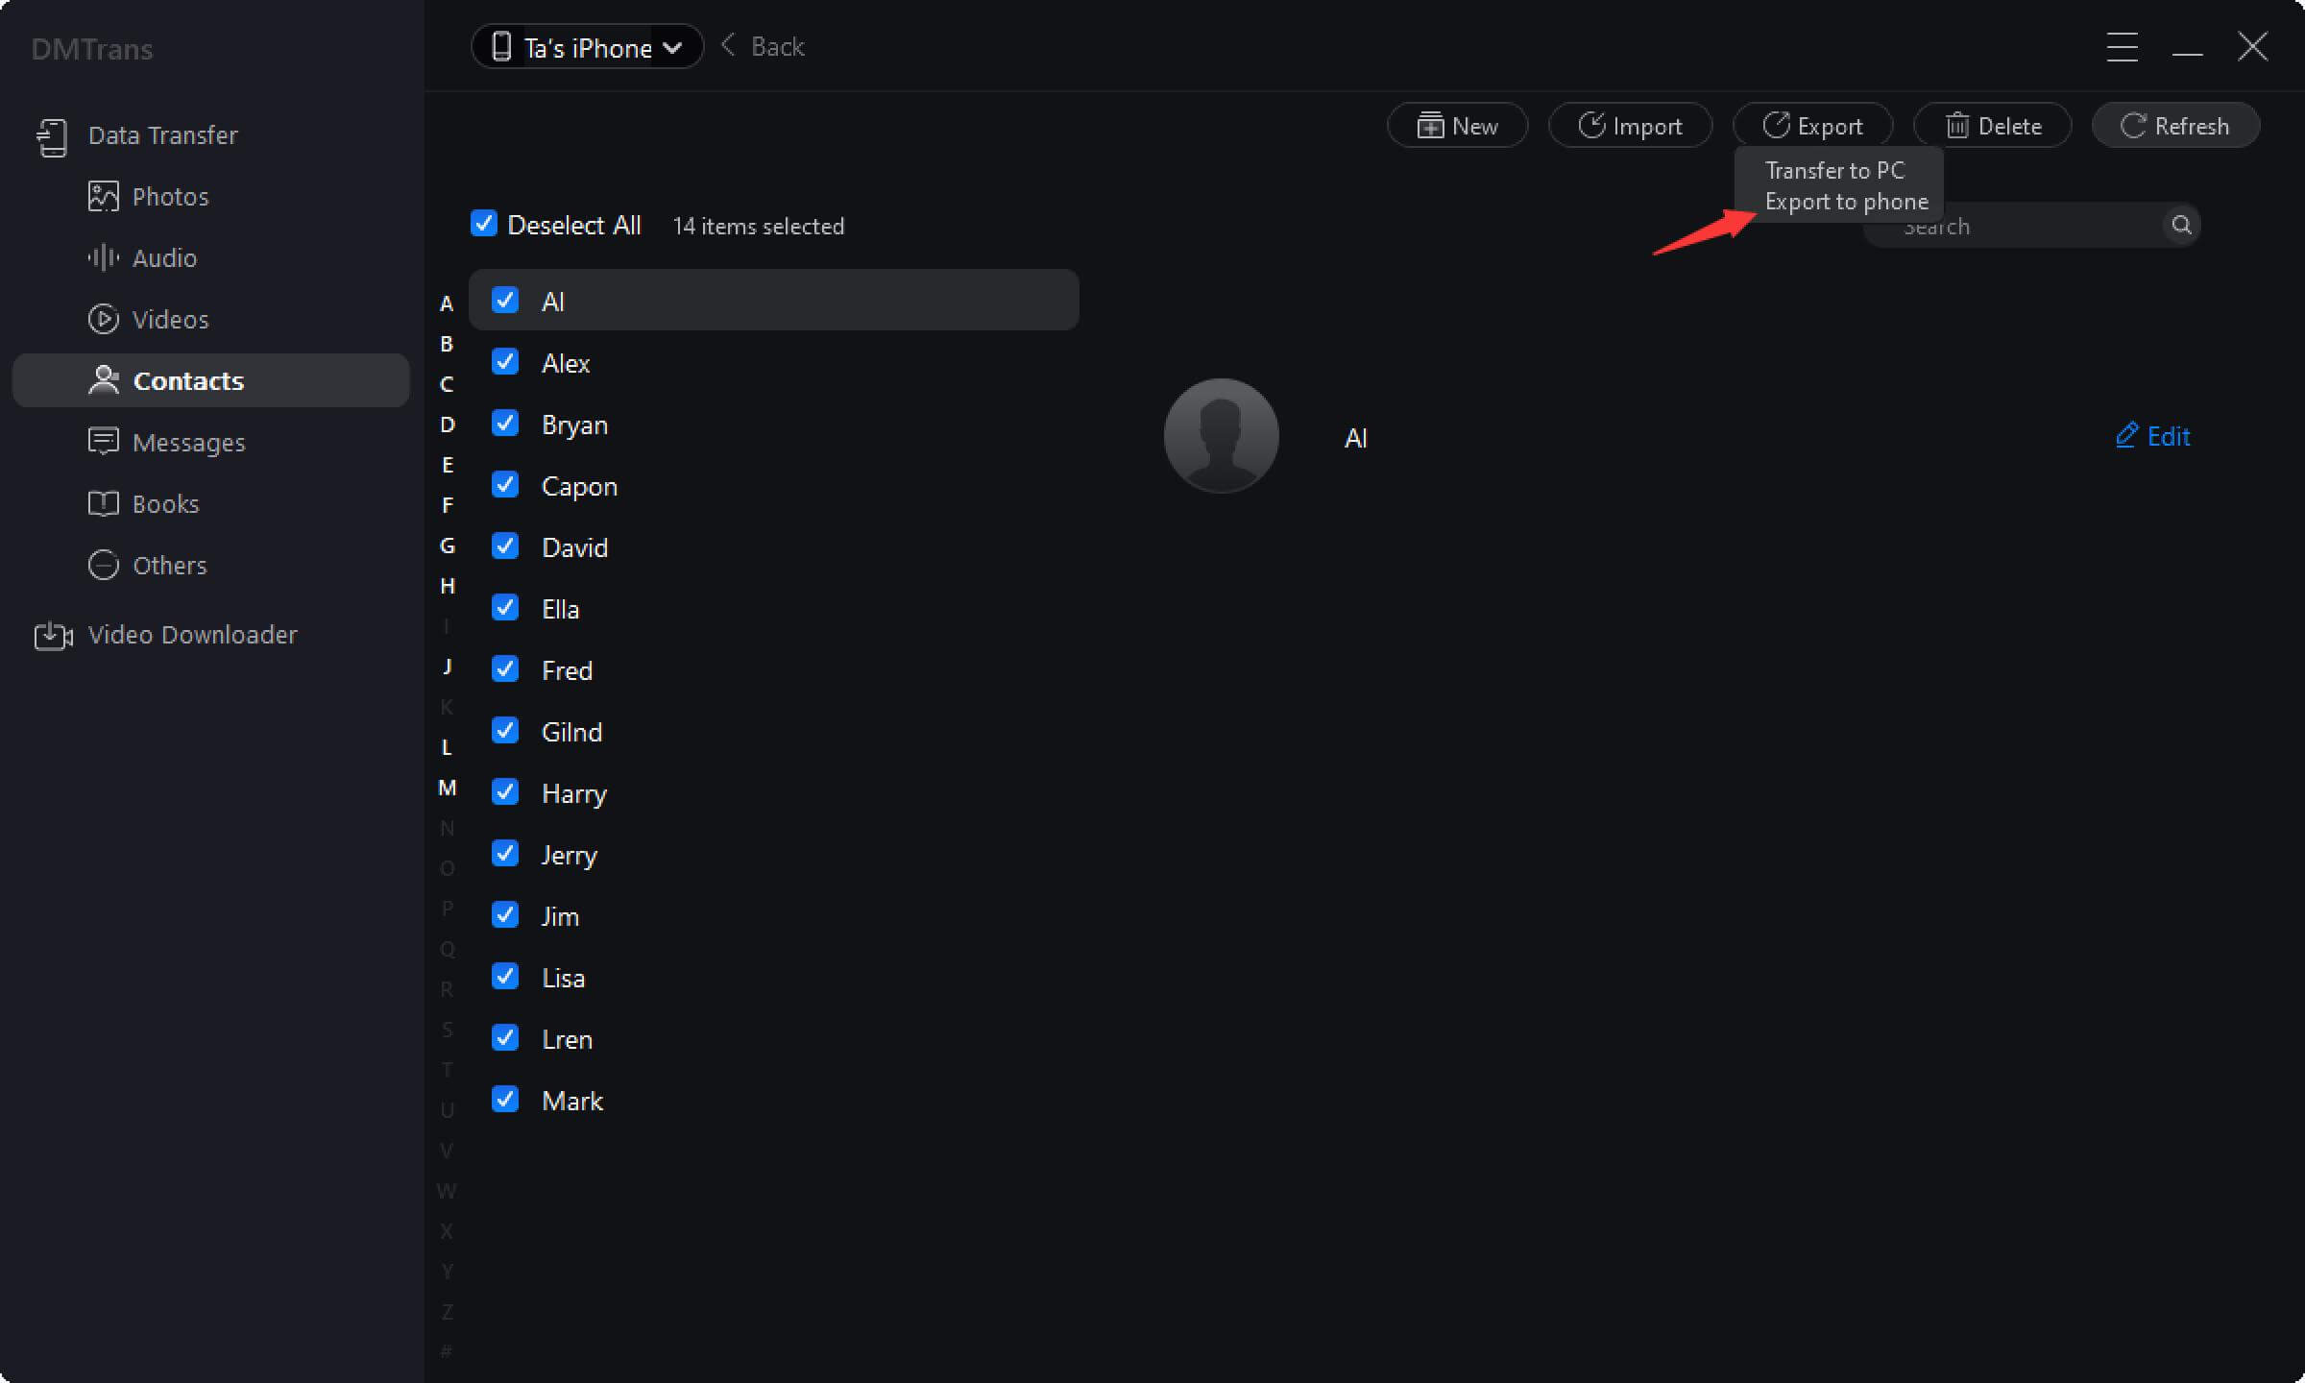
Task: Open the Export options menu
Action: click(1812, 125)
